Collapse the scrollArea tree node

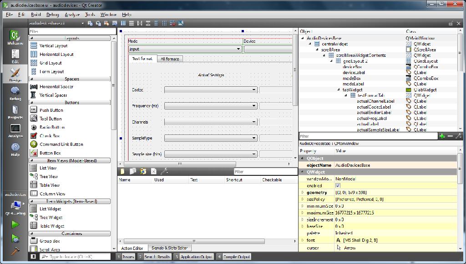pyautogui.click(x=317, y=50)
